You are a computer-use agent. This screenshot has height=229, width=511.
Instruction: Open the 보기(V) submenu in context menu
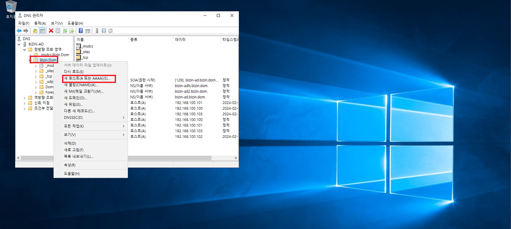point(91,135)
